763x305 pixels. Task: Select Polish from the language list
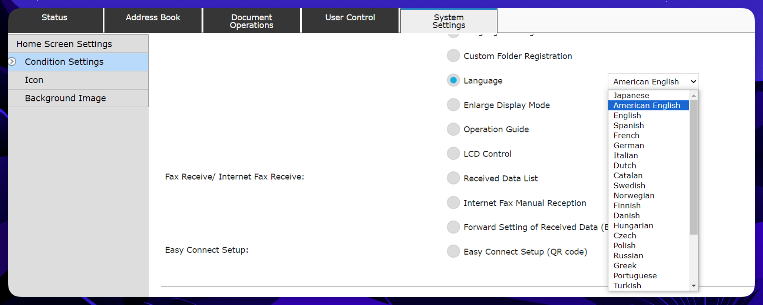pyautogui.click(x=648, y=245)
